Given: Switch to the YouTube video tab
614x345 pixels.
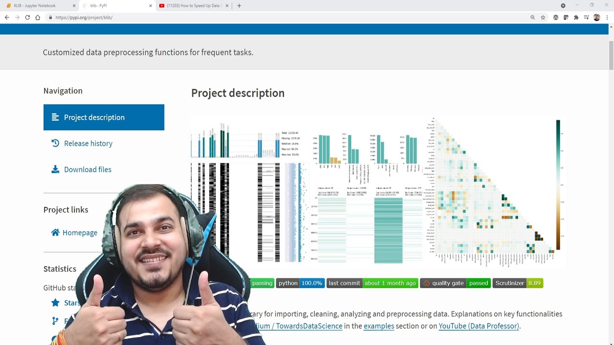Looking at the screenshot, I should pos(194,6).
